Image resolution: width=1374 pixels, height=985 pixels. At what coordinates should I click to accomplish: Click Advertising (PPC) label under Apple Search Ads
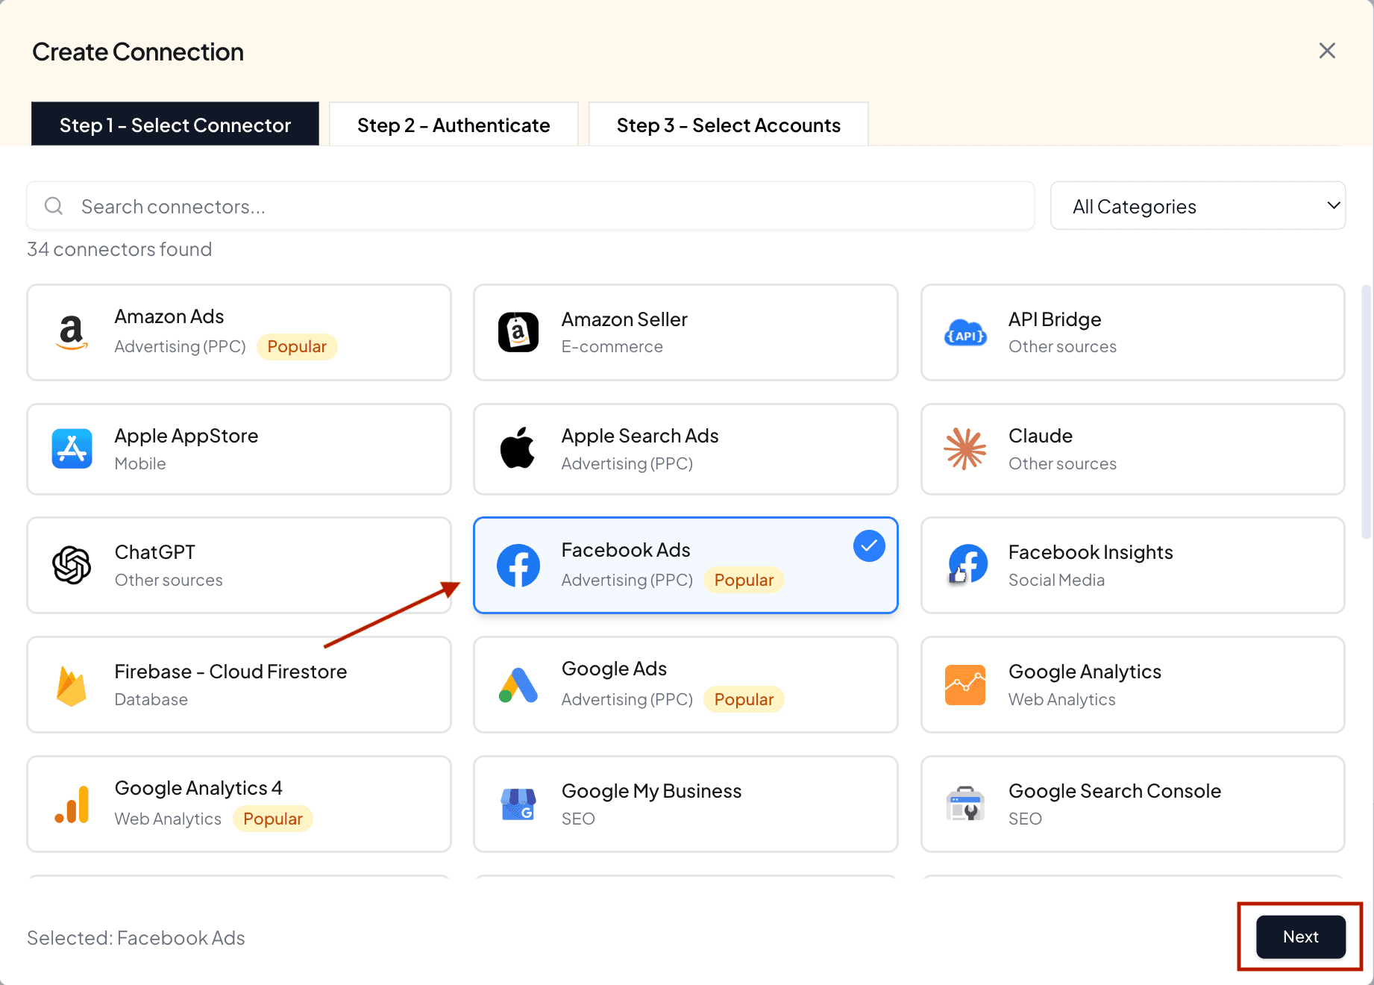tap(627, 463)
